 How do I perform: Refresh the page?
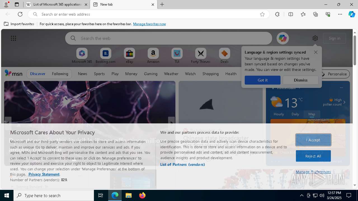20,14
